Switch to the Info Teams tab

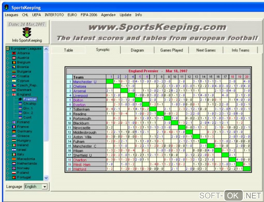(240, 50)
